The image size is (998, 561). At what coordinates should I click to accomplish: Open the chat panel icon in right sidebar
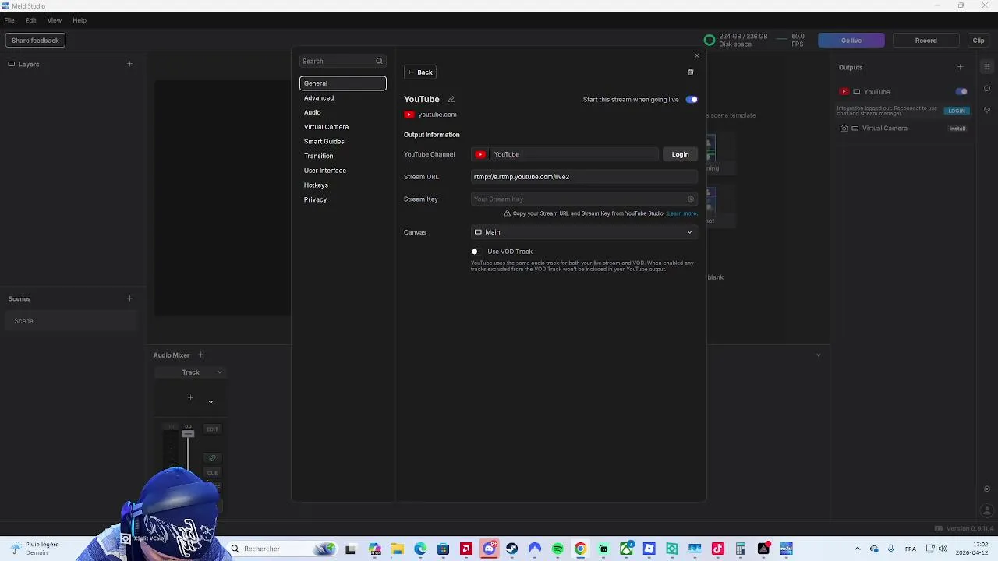tap(987, 88)
